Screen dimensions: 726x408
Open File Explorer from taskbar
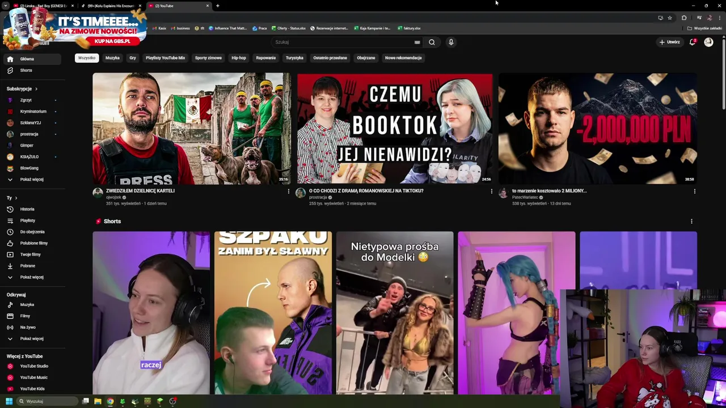[98, 401]
